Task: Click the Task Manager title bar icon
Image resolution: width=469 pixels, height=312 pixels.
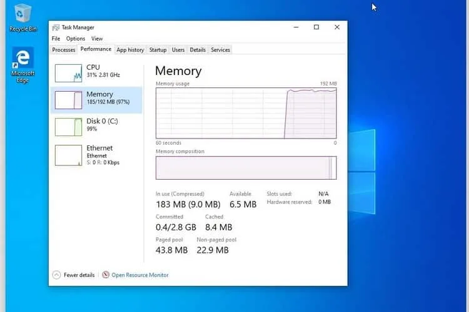Action: pyautogui.click(x=56, y=27)
